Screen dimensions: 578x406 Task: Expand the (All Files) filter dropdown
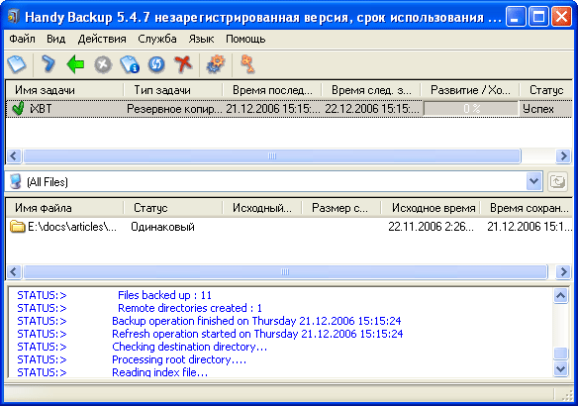(x=533, y=181)
